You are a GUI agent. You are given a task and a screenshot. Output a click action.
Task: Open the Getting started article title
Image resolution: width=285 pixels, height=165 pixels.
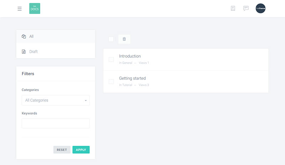click(x=132, y=78)
